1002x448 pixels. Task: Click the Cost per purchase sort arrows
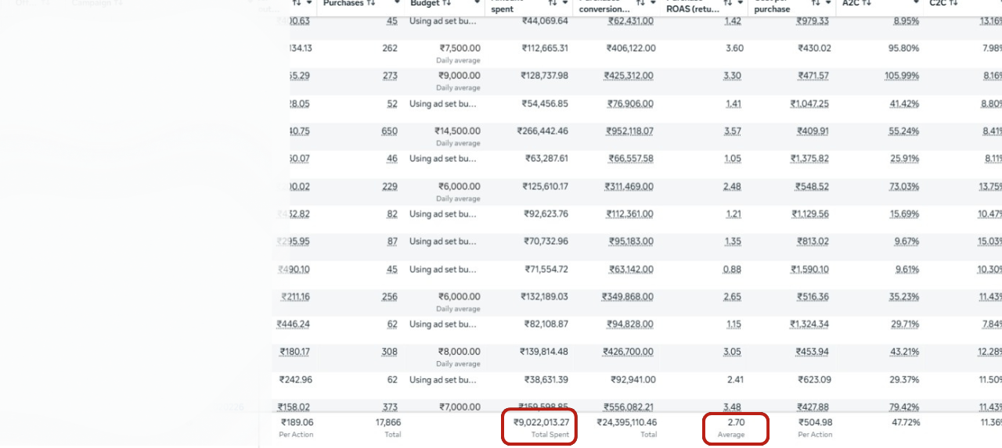[810, 3]
